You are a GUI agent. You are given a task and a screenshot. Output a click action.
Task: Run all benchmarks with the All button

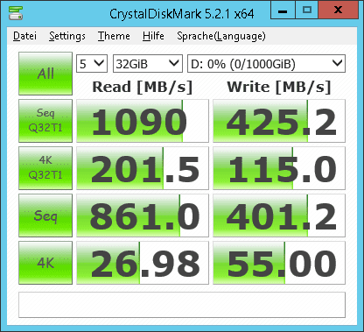[45, 74]
